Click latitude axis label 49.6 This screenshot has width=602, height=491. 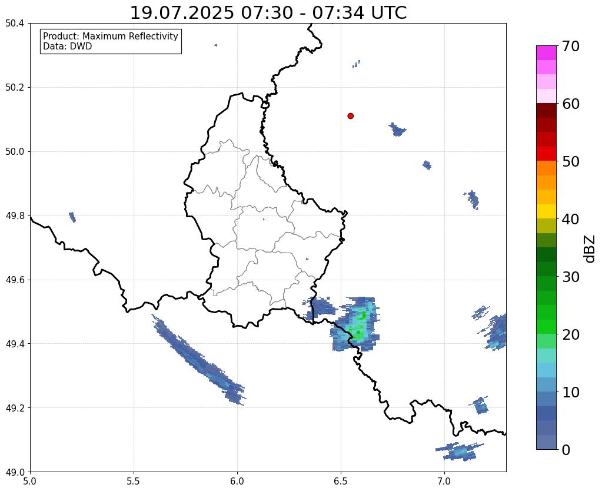click(x=15, y=280)
